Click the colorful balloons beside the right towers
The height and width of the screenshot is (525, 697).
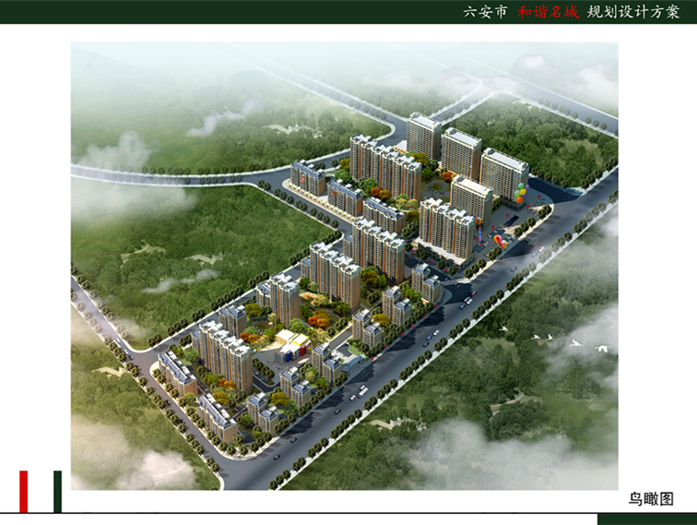pyautogui.click(x=522, y=193)
